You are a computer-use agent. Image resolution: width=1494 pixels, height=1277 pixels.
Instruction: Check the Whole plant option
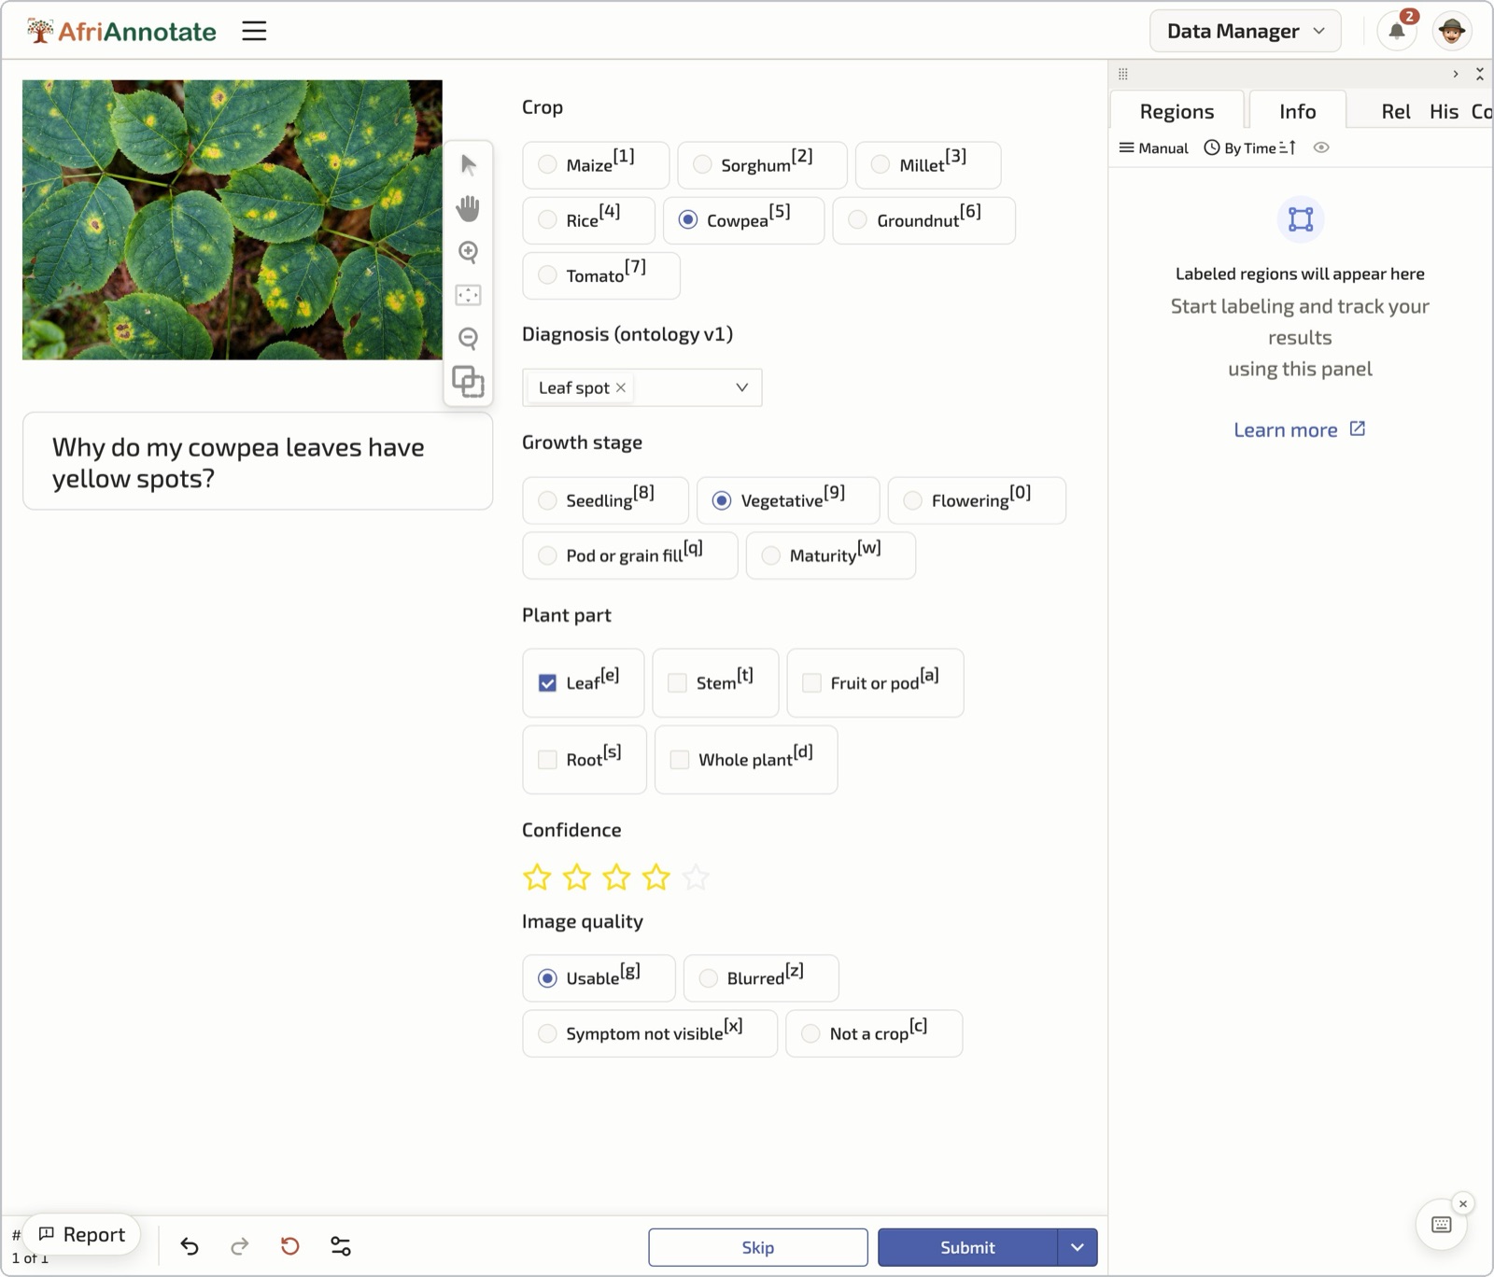coord(746,760)
